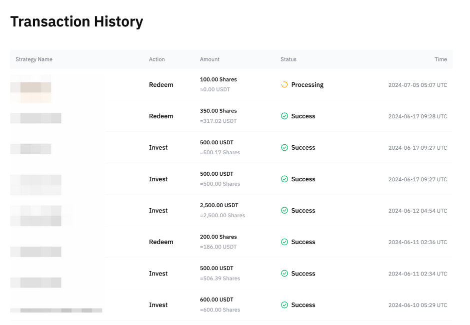Click the Success check icon in the 506.39 Shares row
This screenshot has height=325, width=470.
pos(284,274)
